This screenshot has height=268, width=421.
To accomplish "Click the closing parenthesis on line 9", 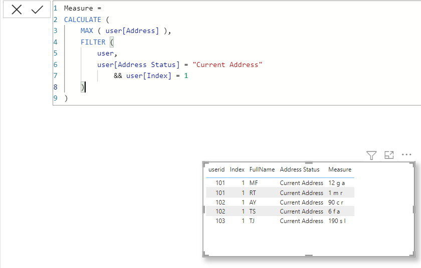I will pos(66,98).
